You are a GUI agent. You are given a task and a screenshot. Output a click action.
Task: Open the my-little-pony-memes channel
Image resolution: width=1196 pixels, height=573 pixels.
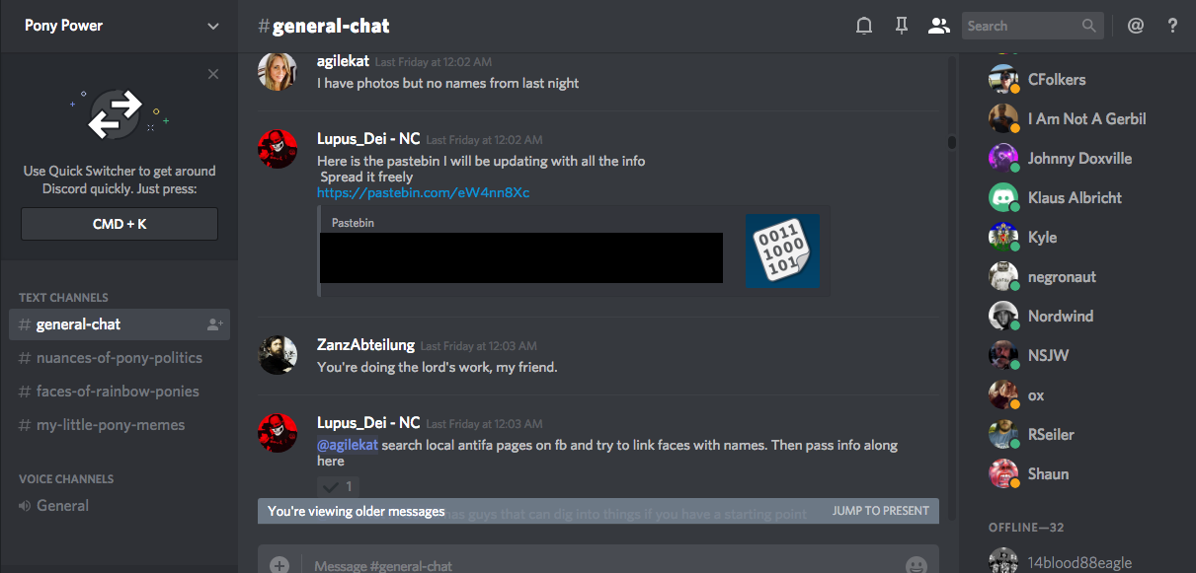(x=111, y=425)
